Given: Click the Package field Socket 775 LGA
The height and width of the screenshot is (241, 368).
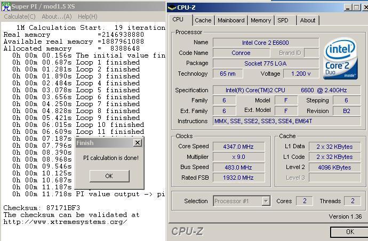Looking at the screenshot, I should [266, 63].
